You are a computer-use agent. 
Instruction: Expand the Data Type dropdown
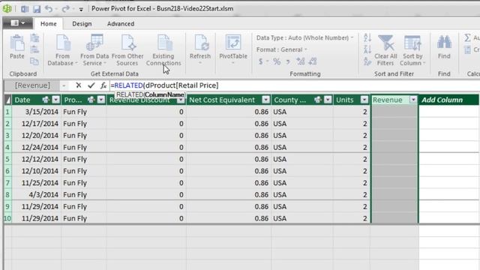[352, 37]
